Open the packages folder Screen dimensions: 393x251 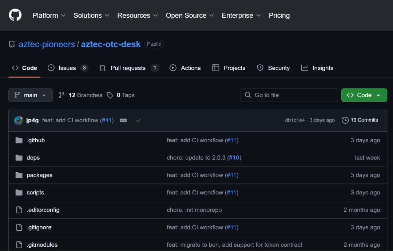click(x=40, y=175)
